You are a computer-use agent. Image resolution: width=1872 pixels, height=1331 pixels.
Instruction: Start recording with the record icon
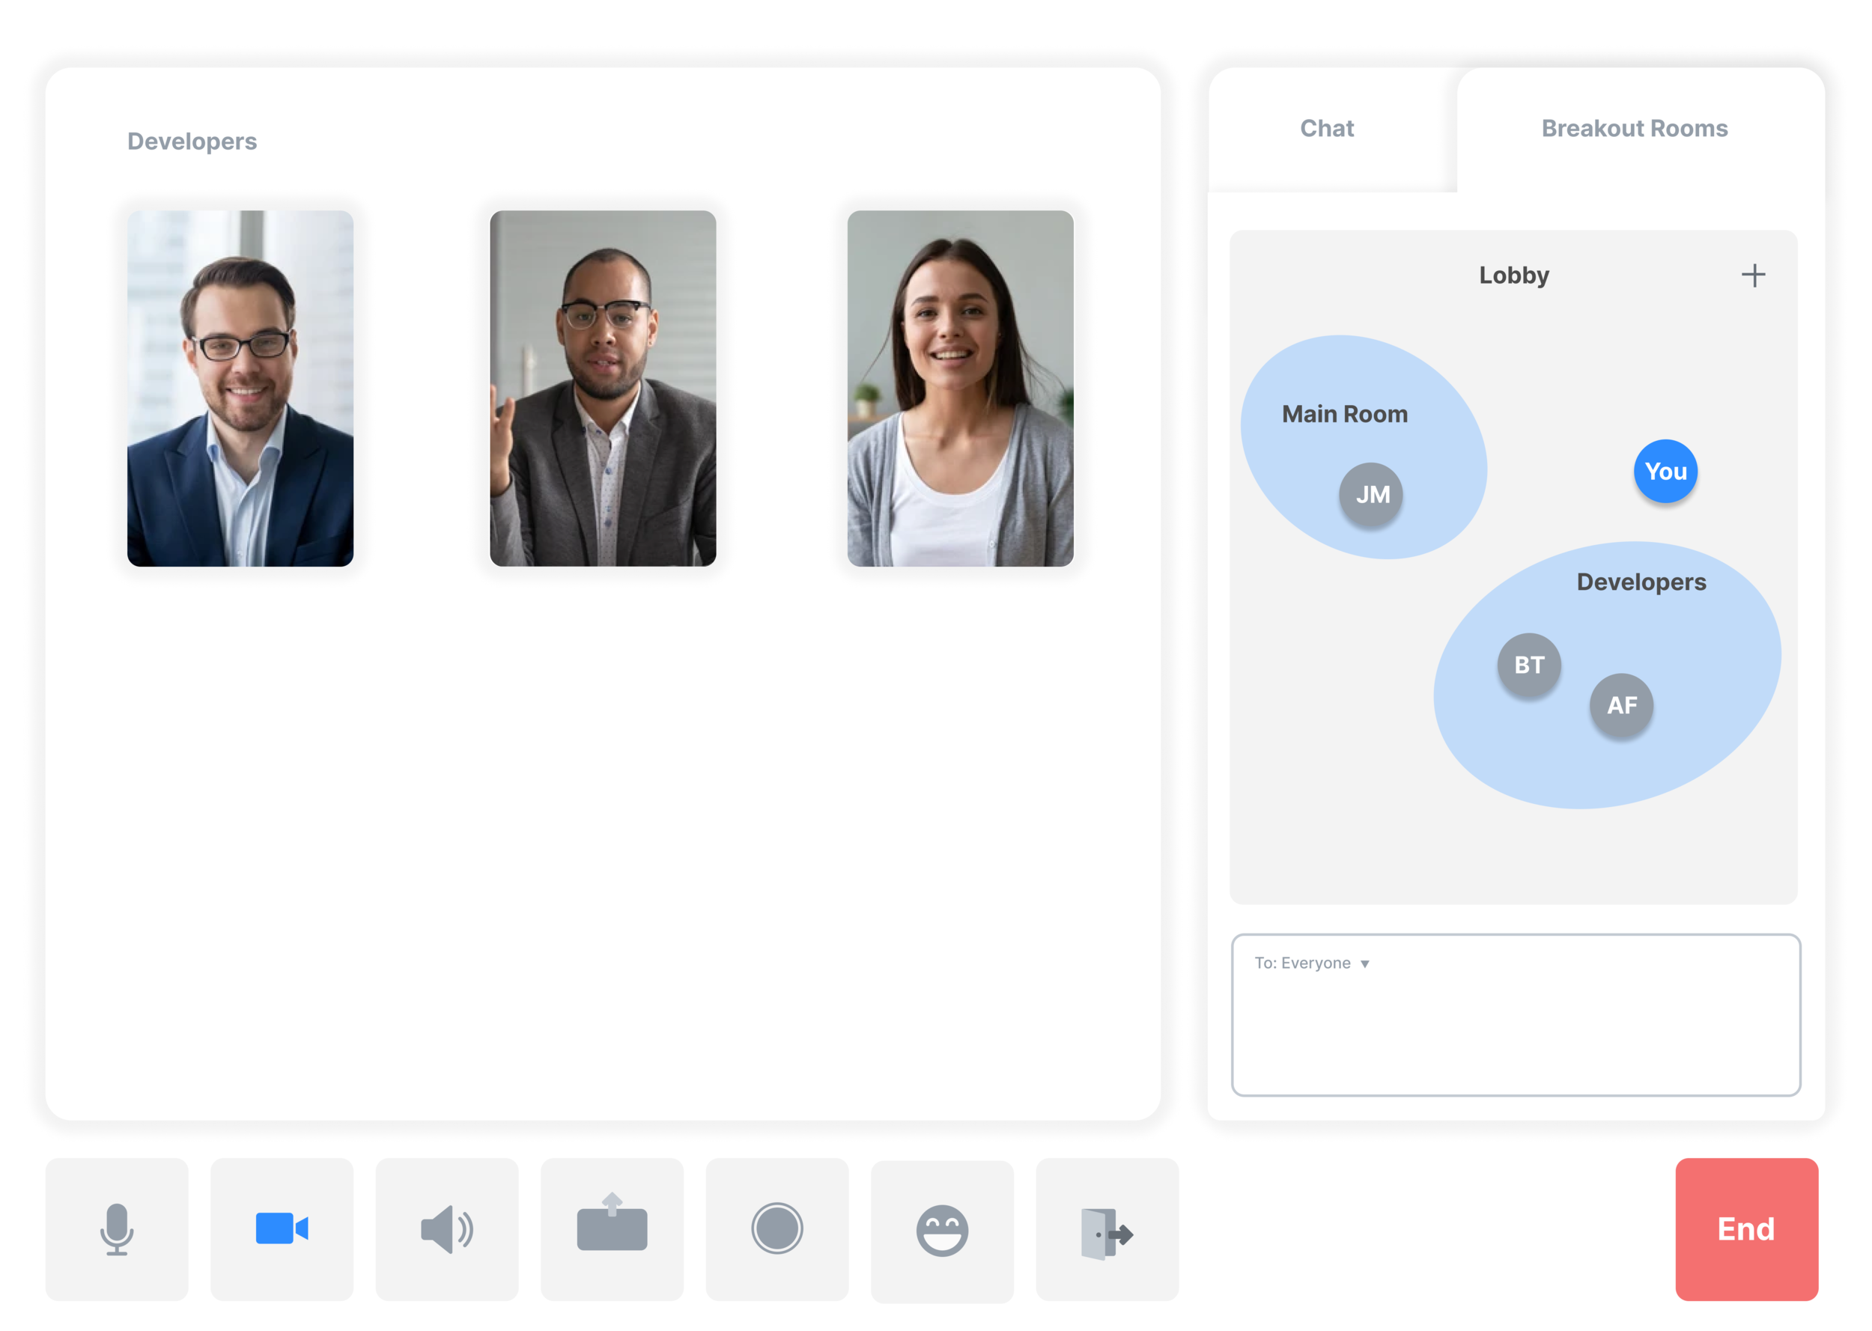[x=777, y=1228]
